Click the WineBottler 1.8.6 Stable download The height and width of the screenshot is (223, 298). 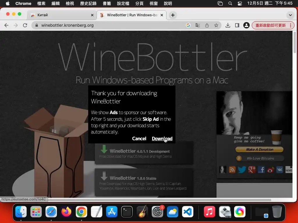(x=144, y=182)
